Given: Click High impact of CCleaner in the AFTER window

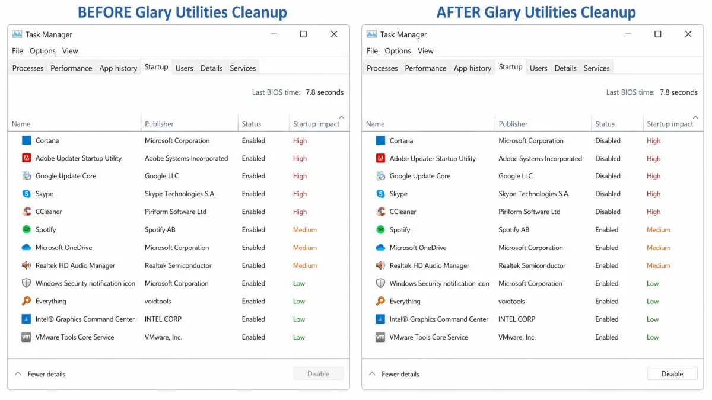Looking at the screenshot, I should (653, 212).
